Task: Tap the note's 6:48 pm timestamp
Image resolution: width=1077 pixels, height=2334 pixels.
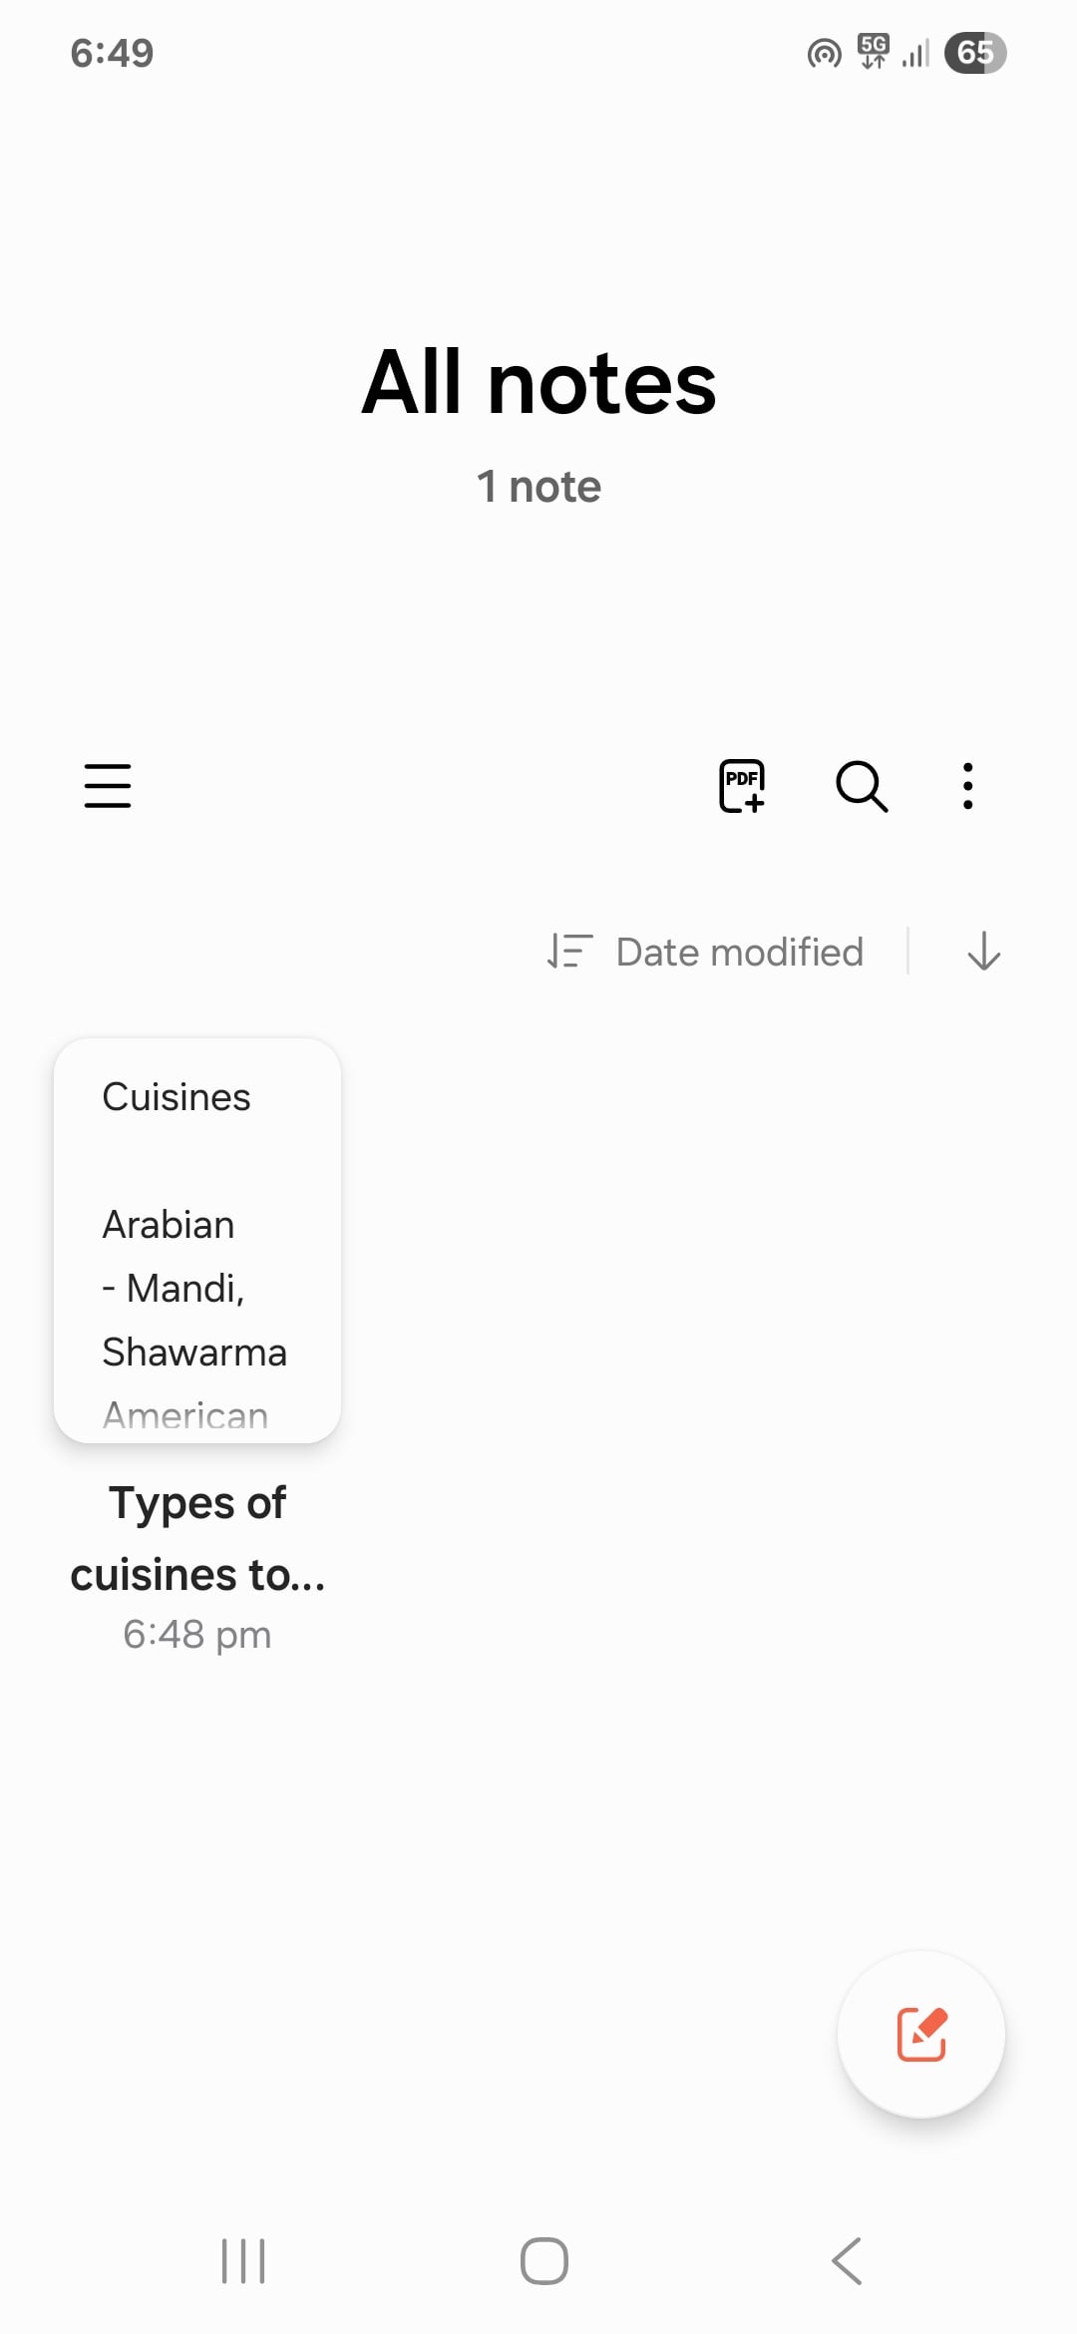Action: (x=197, y=1635)
